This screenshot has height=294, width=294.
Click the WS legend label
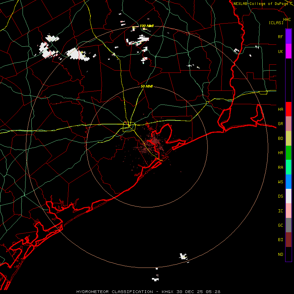pos(280,182)
